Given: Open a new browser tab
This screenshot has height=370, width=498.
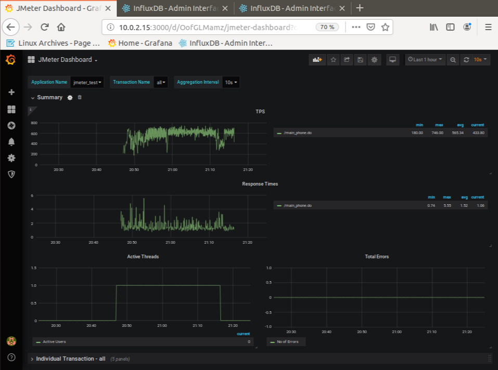Looking at the screenshot, I should click(x=360, y=8).
